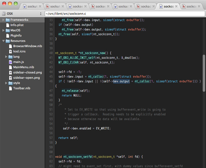Close the sockco header tab
206x168 pixels.
point(199,6)
